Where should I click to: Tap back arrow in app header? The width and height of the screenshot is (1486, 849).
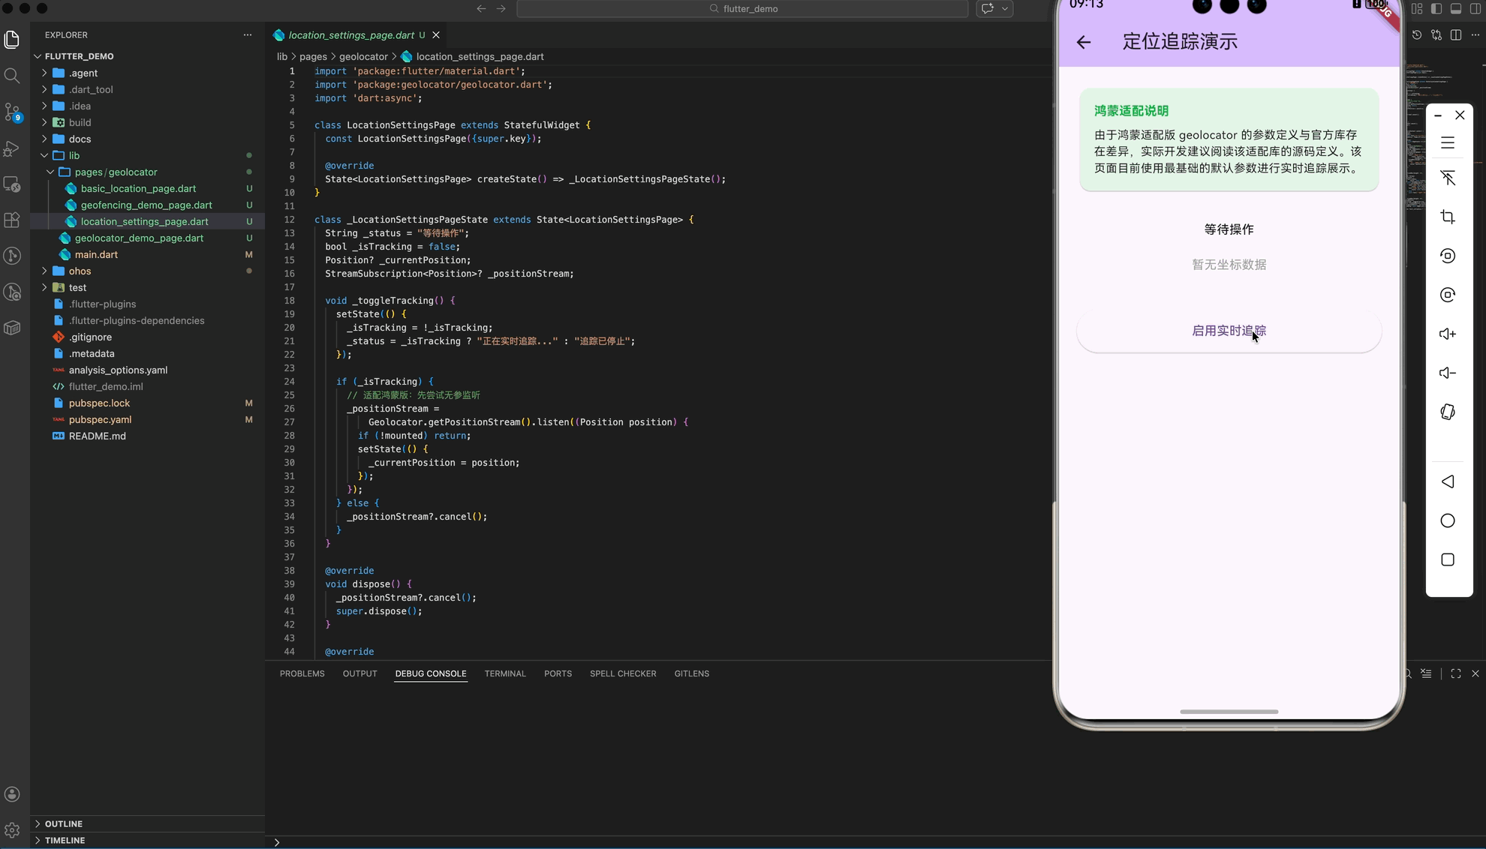pos(1083,42)
